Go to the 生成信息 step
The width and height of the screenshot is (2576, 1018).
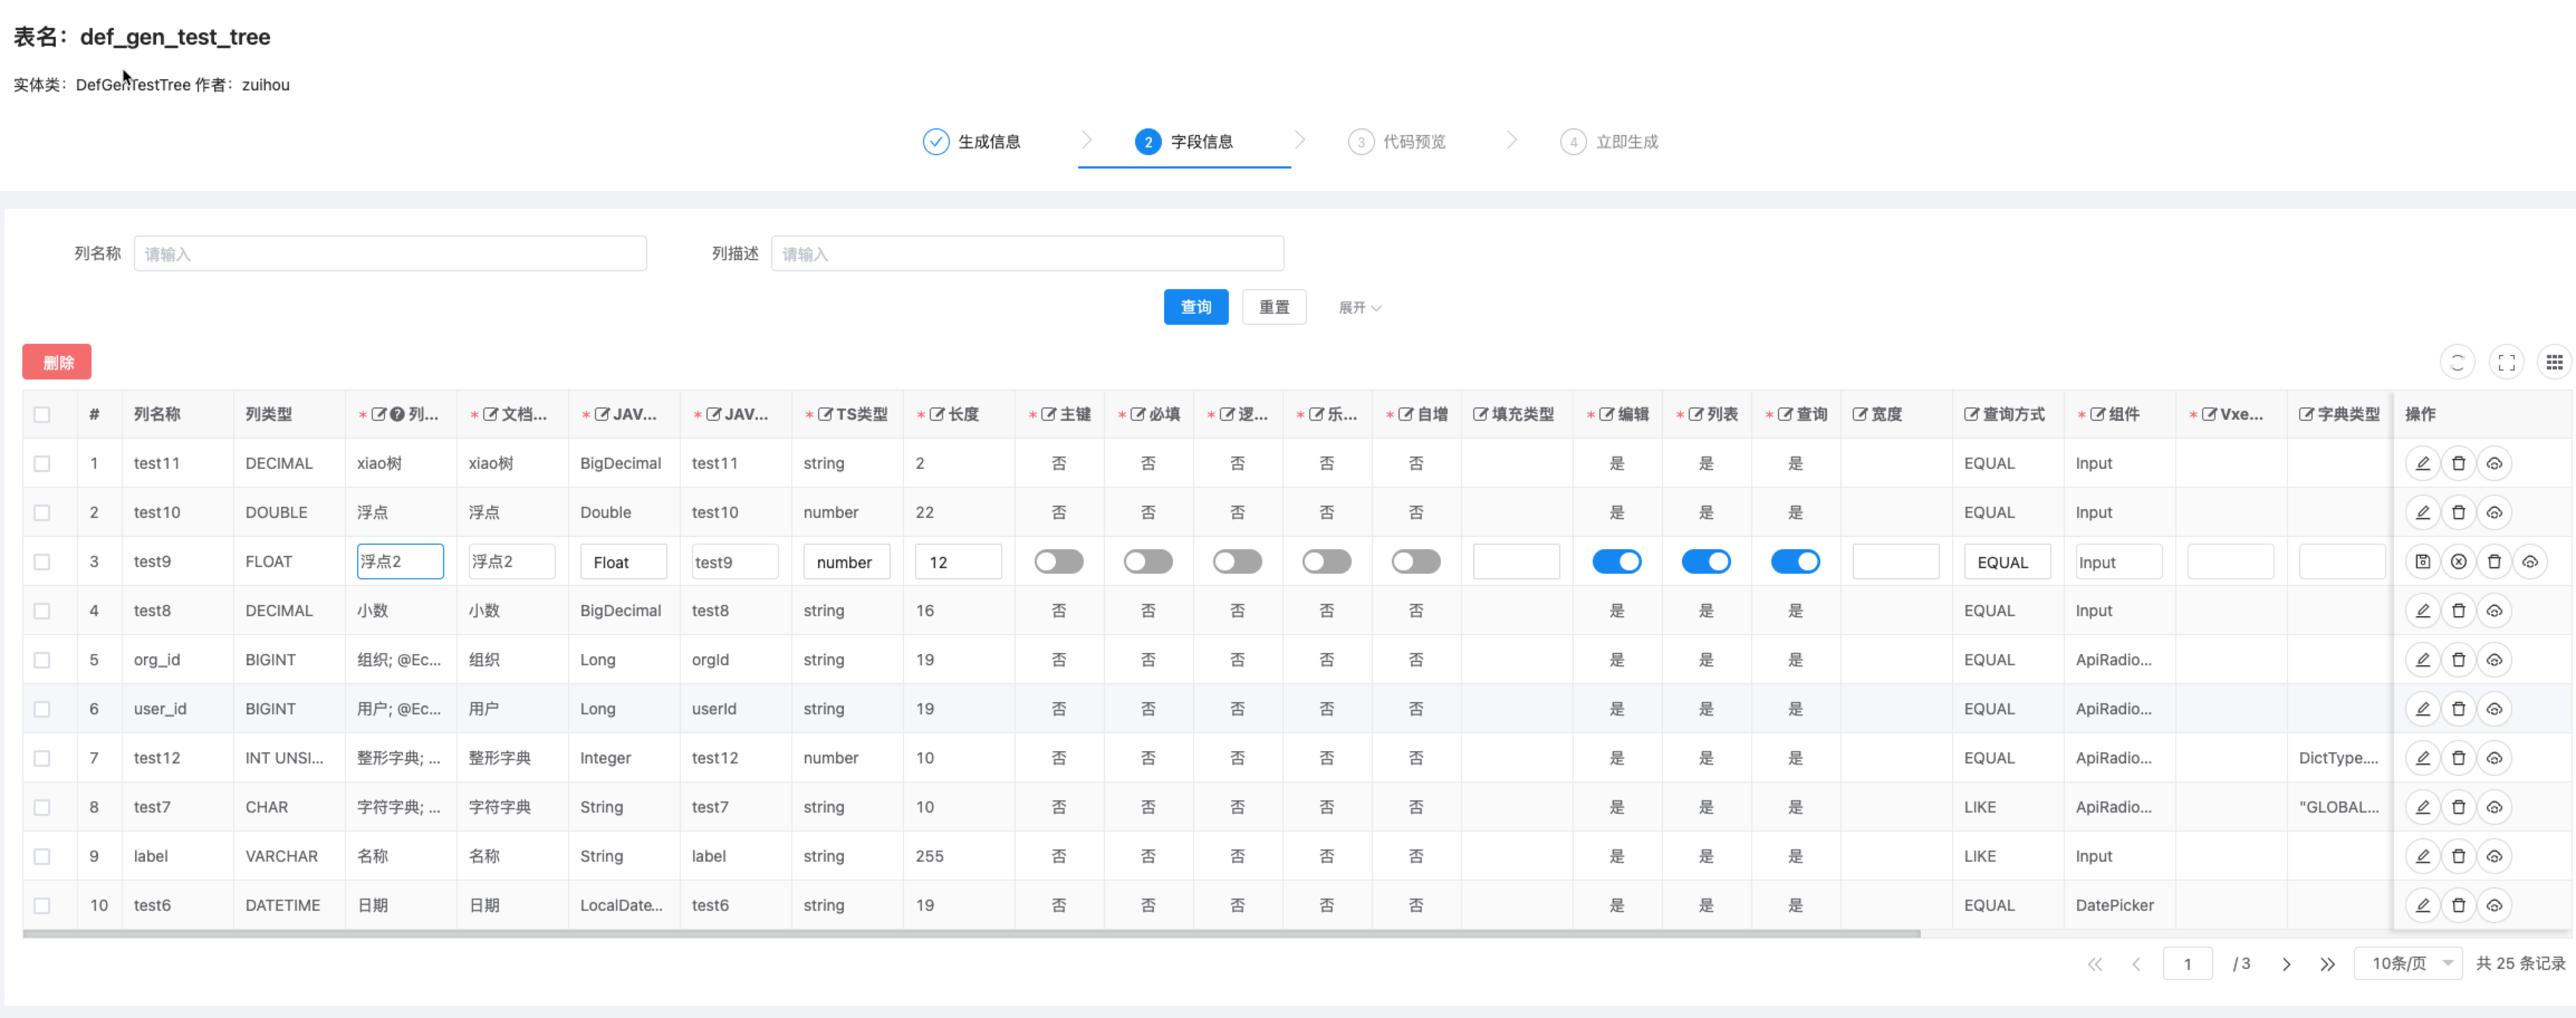click(x=972, y=142)
